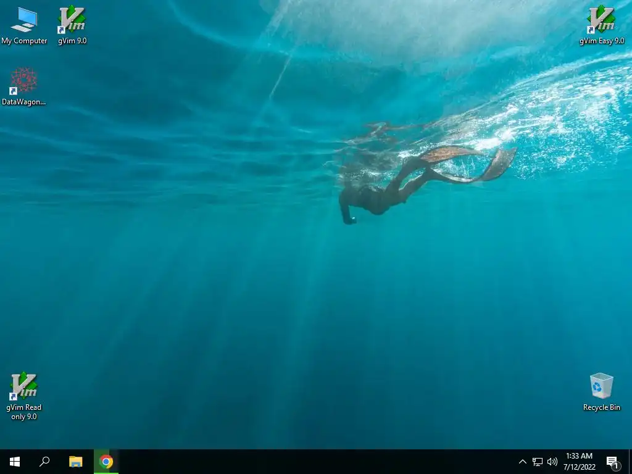Open taskbar search magnifier

click(x=44, y=462)
